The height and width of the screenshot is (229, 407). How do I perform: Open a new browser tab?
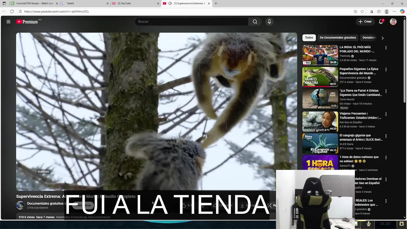216,3
